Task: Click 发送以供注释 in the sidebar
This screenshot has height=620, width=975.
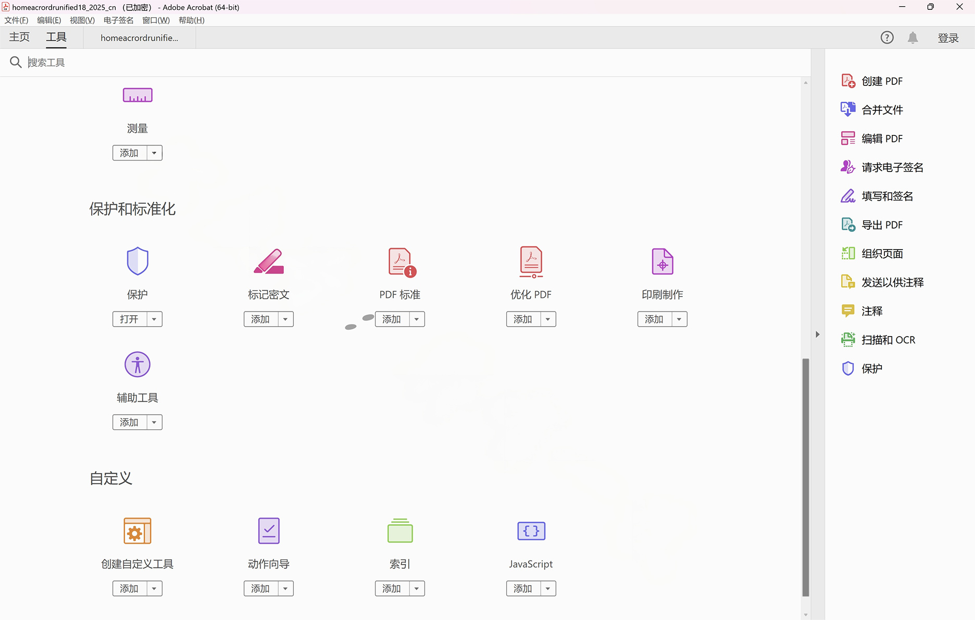Action: coord(883,282)
